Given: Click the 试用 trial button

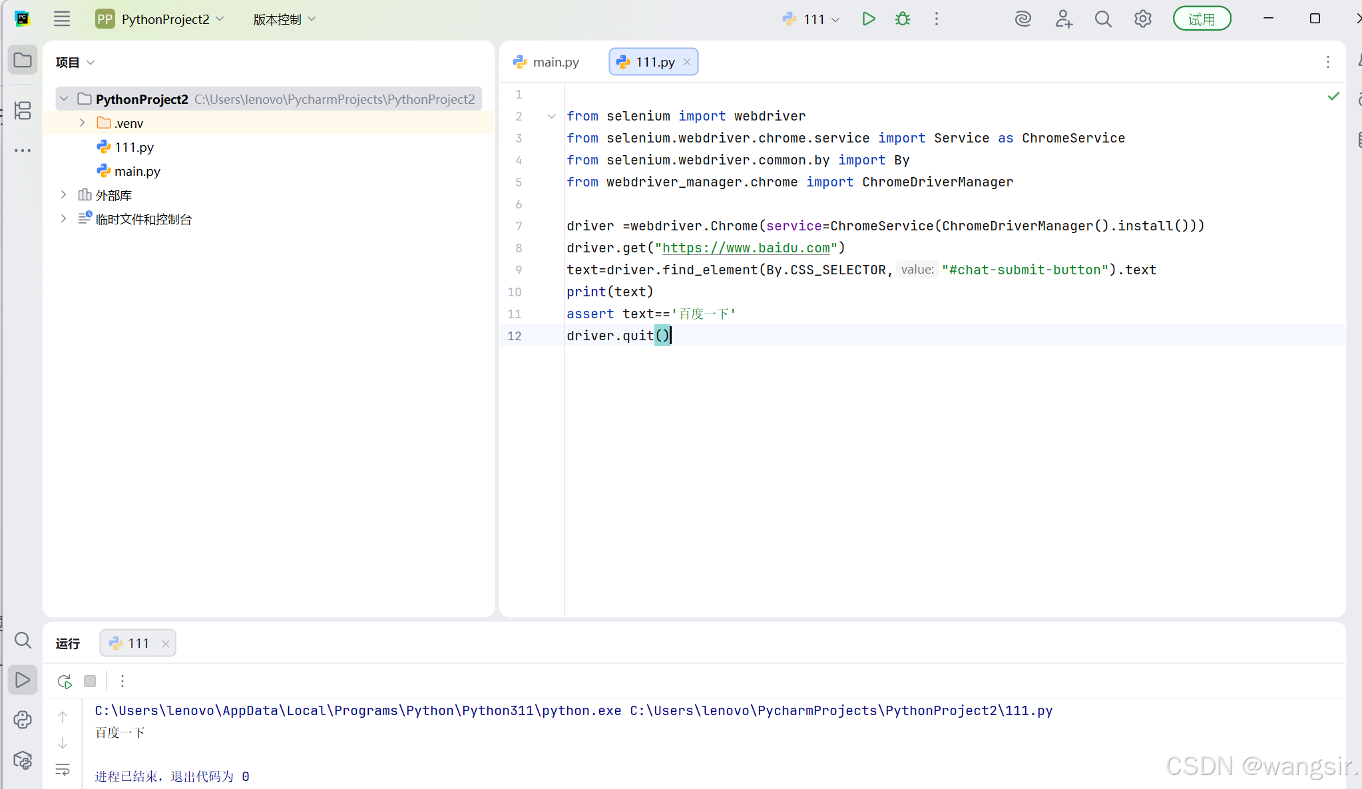Looking at the screenshot, I should point(1202,19).
